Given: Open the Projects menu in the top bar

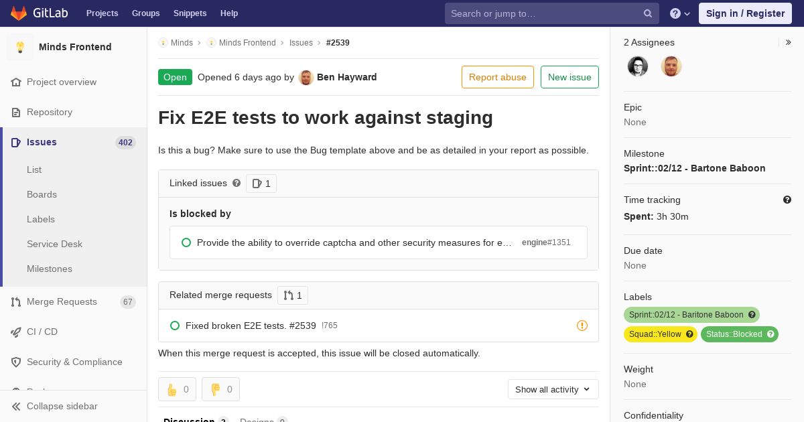Looking at the screenshot, I should [102, 13].
